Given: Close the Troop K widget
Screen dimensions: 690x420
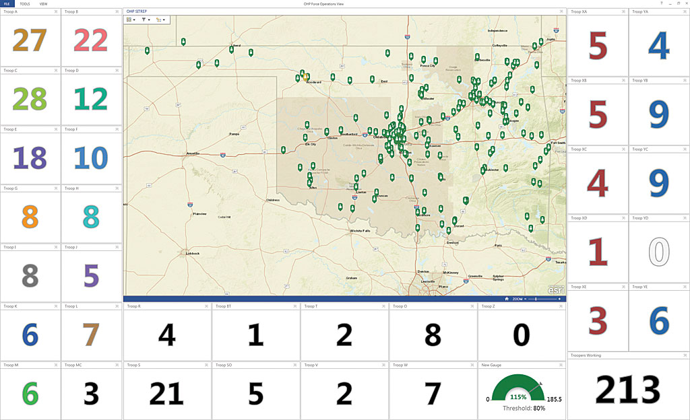Looking at the screenshot, I should [x=56, y=306].
